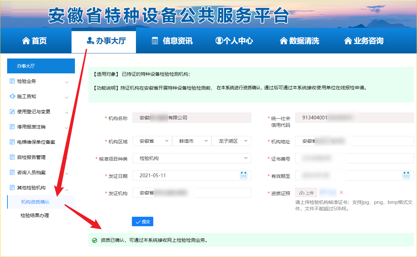Go to the 首页 tab

coord(35,41)
